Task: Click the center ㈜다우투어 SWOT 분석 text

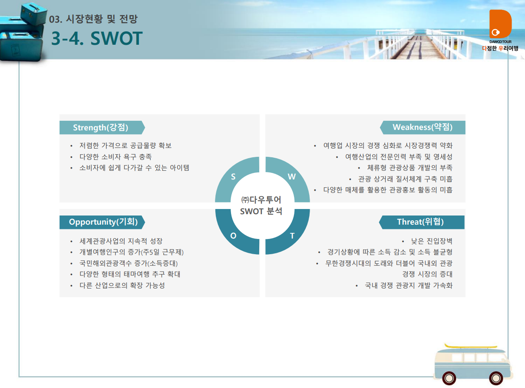Action: point(261,206)
